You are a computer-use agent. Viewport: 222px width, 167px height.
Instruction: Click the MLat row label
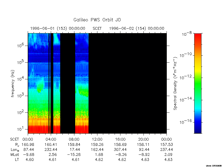pos(15,154)
